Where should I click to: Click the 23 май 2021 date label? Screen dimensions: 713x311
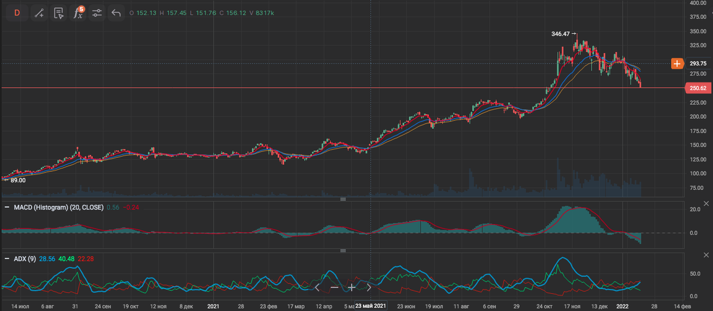coord(370,306)
